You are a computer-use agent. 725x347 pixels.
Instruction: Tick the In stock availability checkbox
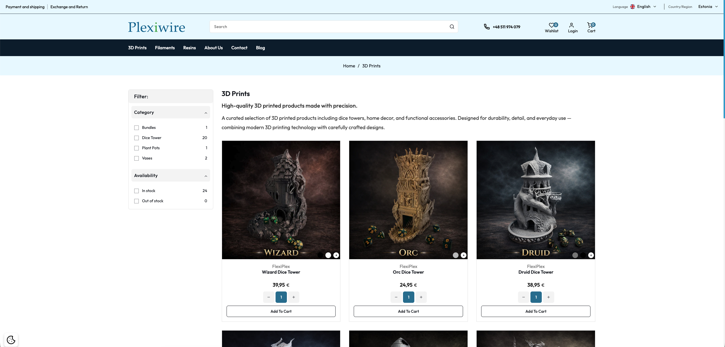pyautogui.click(x=137, y=191)
